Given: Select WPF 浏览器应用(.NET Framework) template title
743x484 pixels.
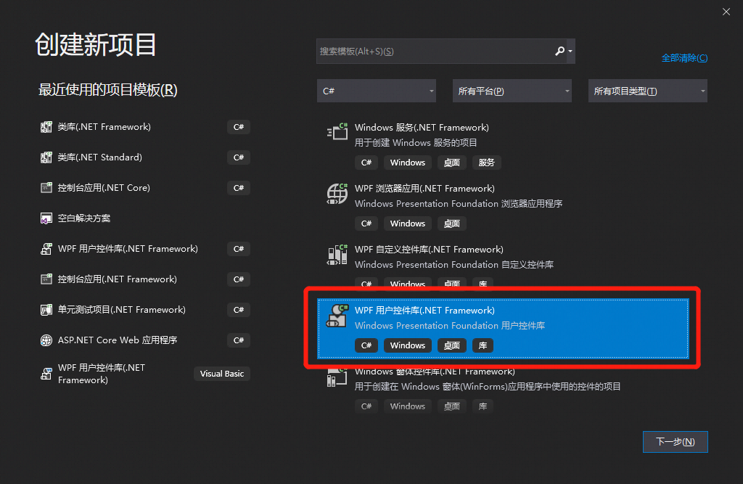Looking at the screenshot, I should pos(424,189).
